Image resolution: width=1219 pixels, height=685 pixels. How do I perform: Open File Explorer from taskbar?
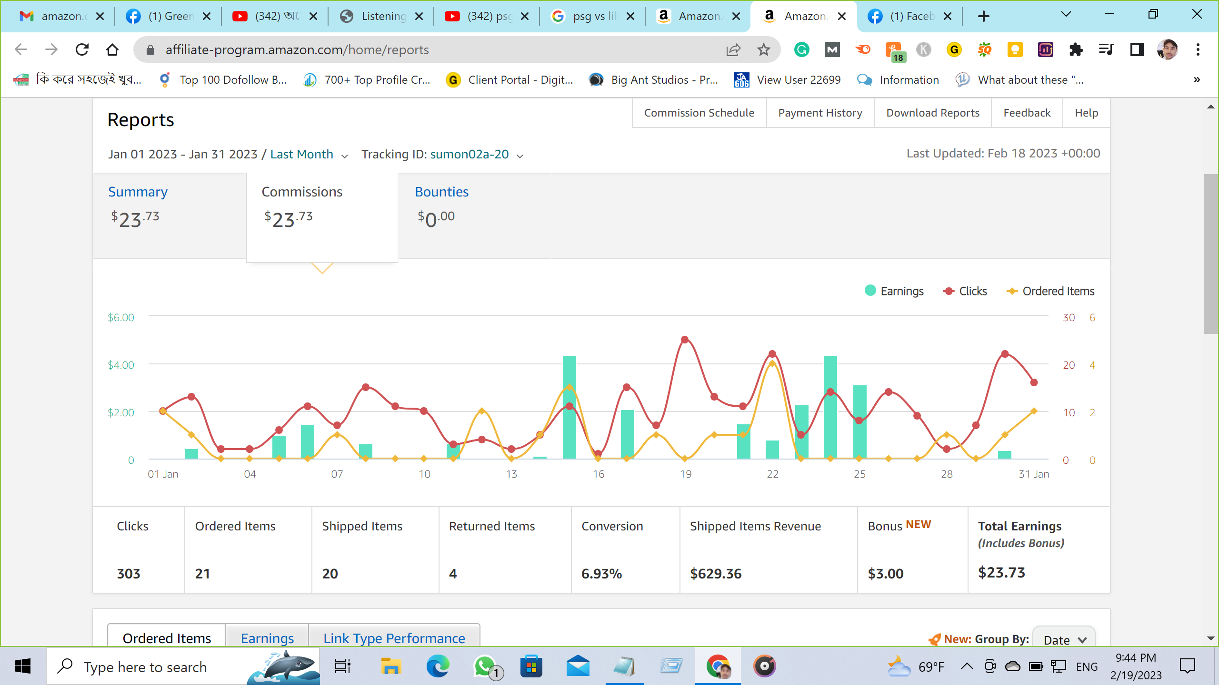point(391,667)
